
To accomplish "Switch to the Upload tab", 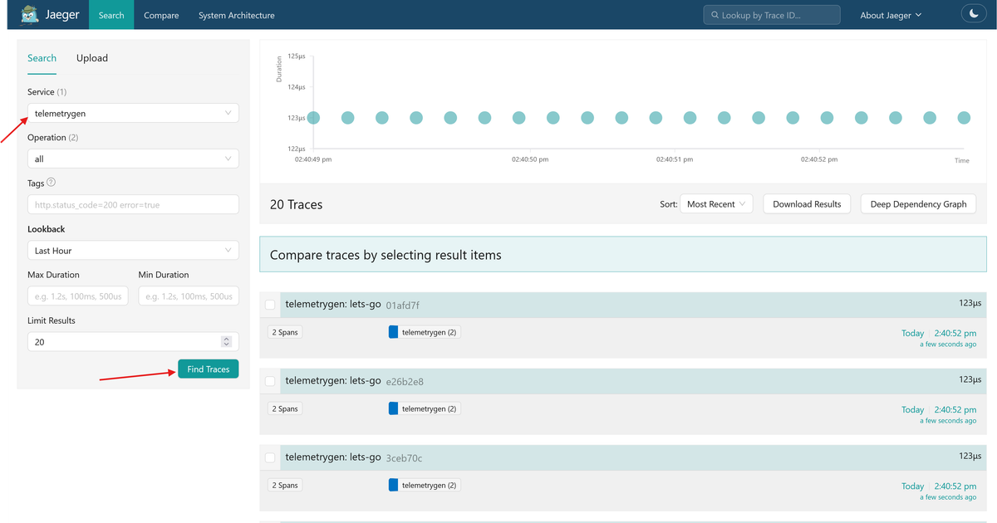I will (x=92, y=58).
